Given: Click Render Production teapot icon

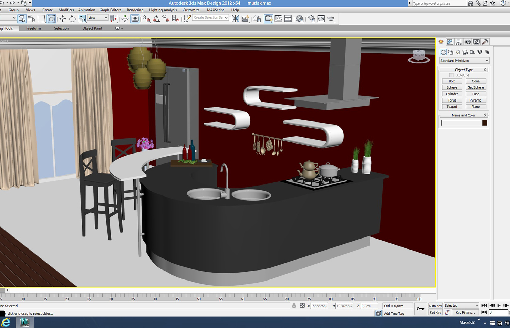Looking at the screenshot, I should click(x=331, y=19).
